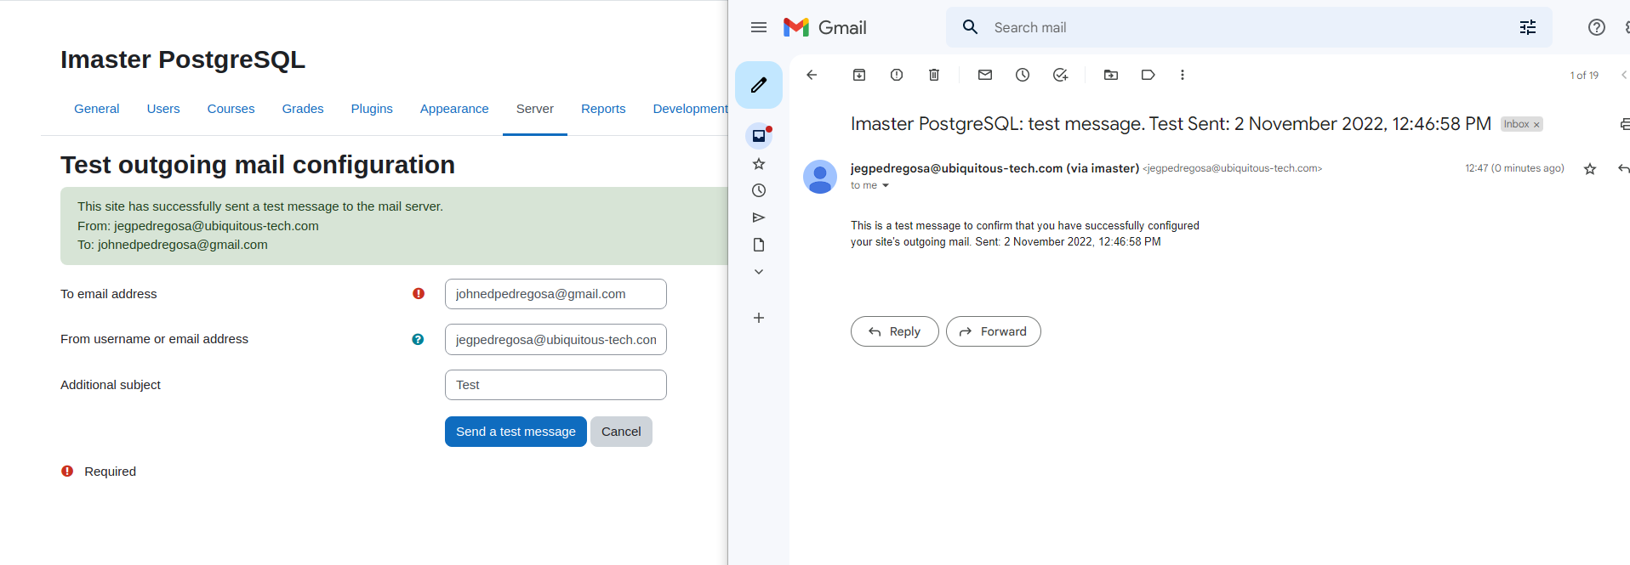Open Gmail support help icon
This screenshot has height=565, width=1630.
click(x=1597, y=27)
